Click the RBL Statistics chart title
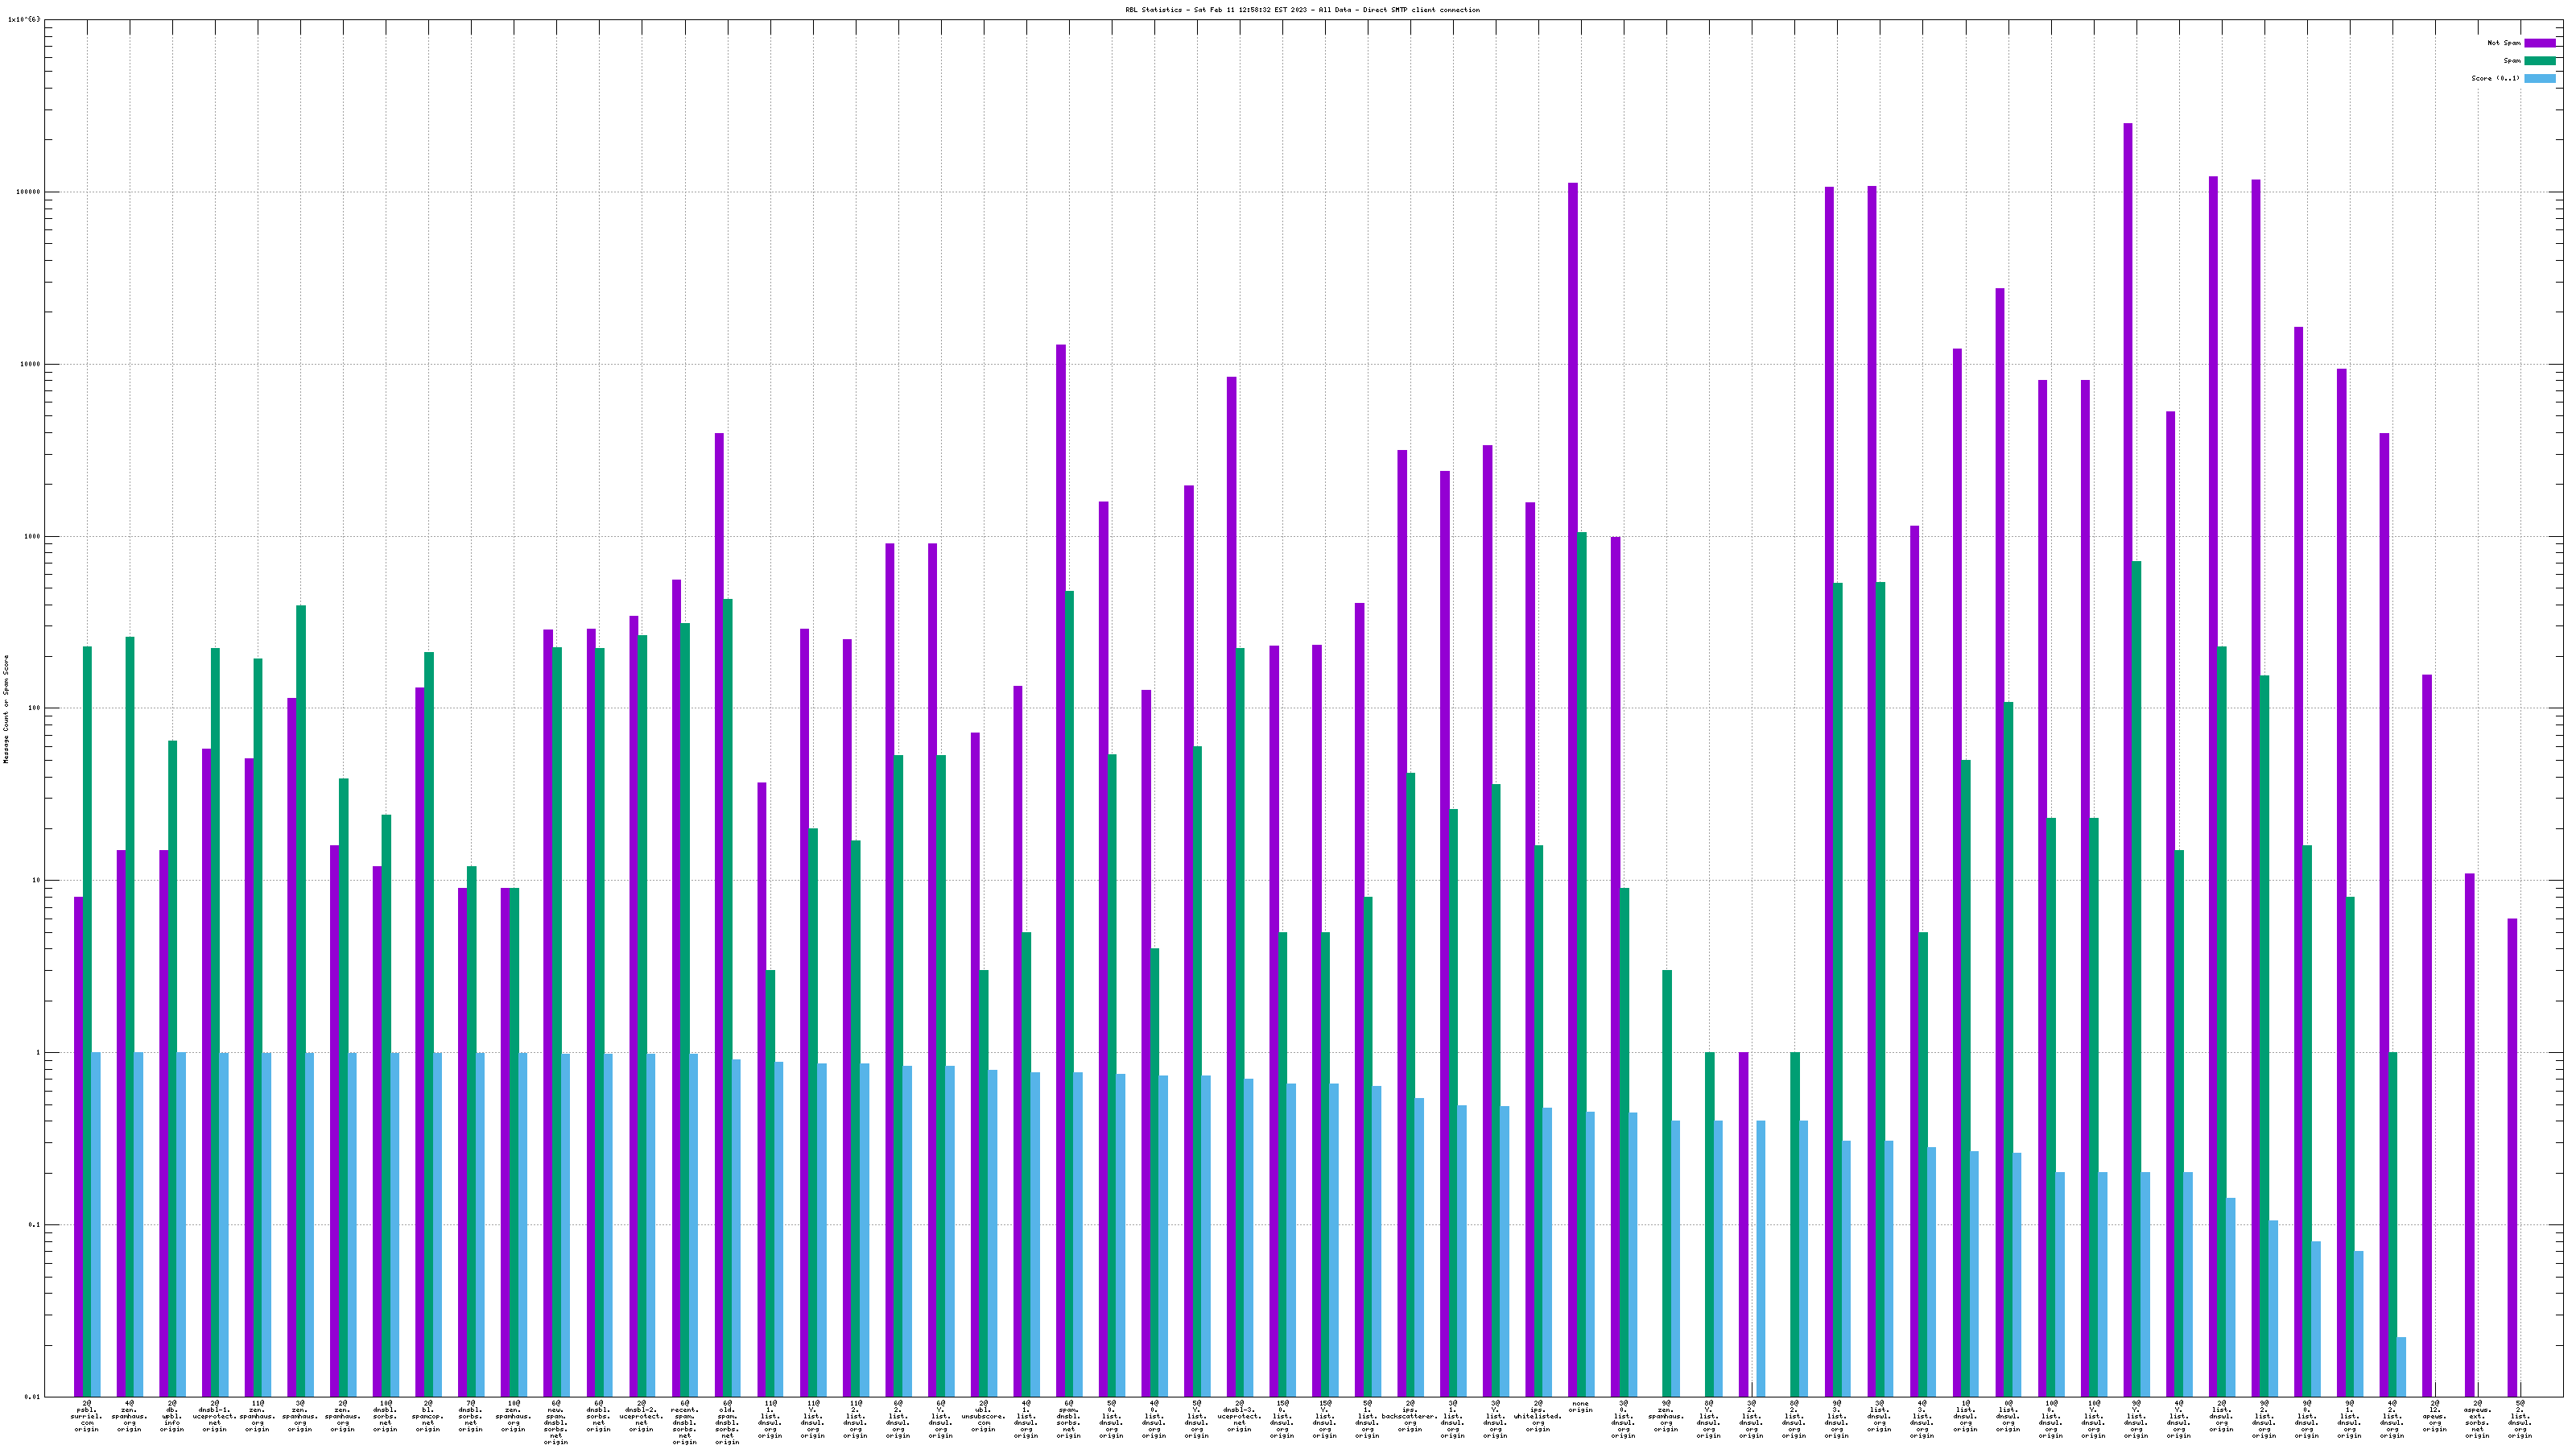Viewport: 2576px width, 1449px height. pos(1302,10)
